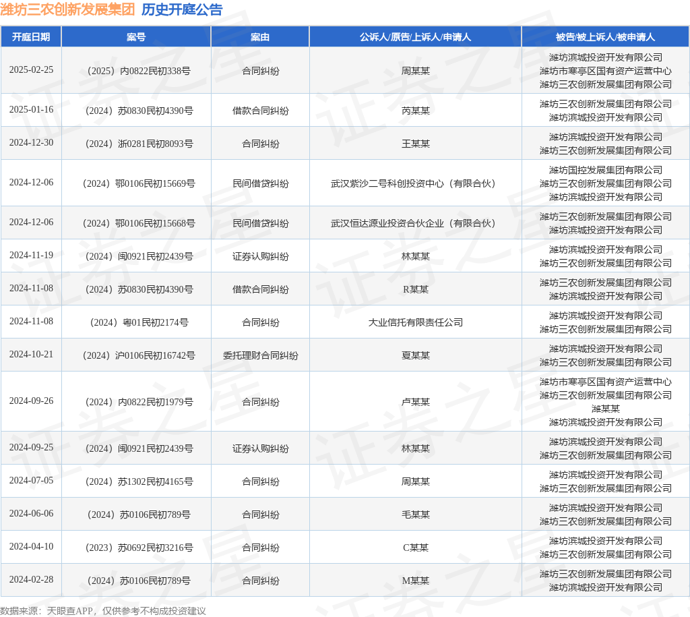
Task: Click the 委托理财合同纠纷 cause cell
Action: [260, 355]
